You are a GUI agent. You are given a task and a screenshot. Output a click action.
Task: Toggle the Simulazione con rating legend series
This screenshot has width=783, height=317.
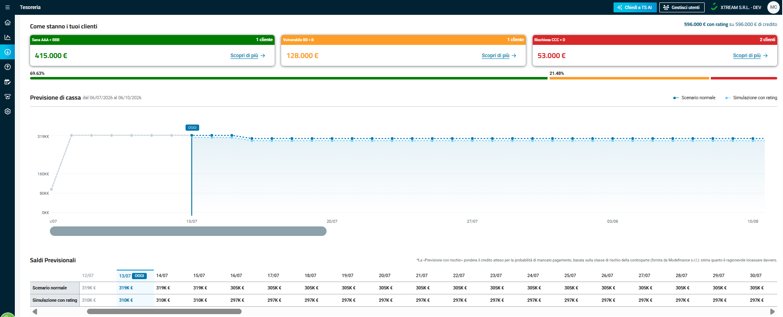coord(751,98)
